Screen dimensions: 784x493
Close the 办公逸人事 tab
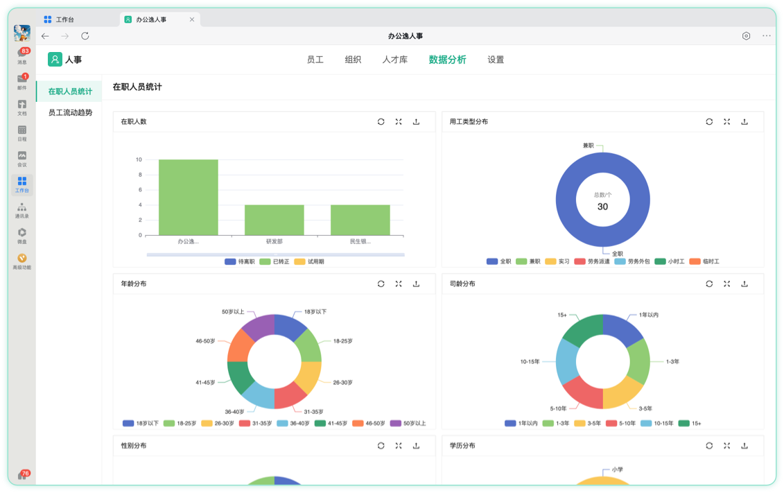click(x=192, y=19)
